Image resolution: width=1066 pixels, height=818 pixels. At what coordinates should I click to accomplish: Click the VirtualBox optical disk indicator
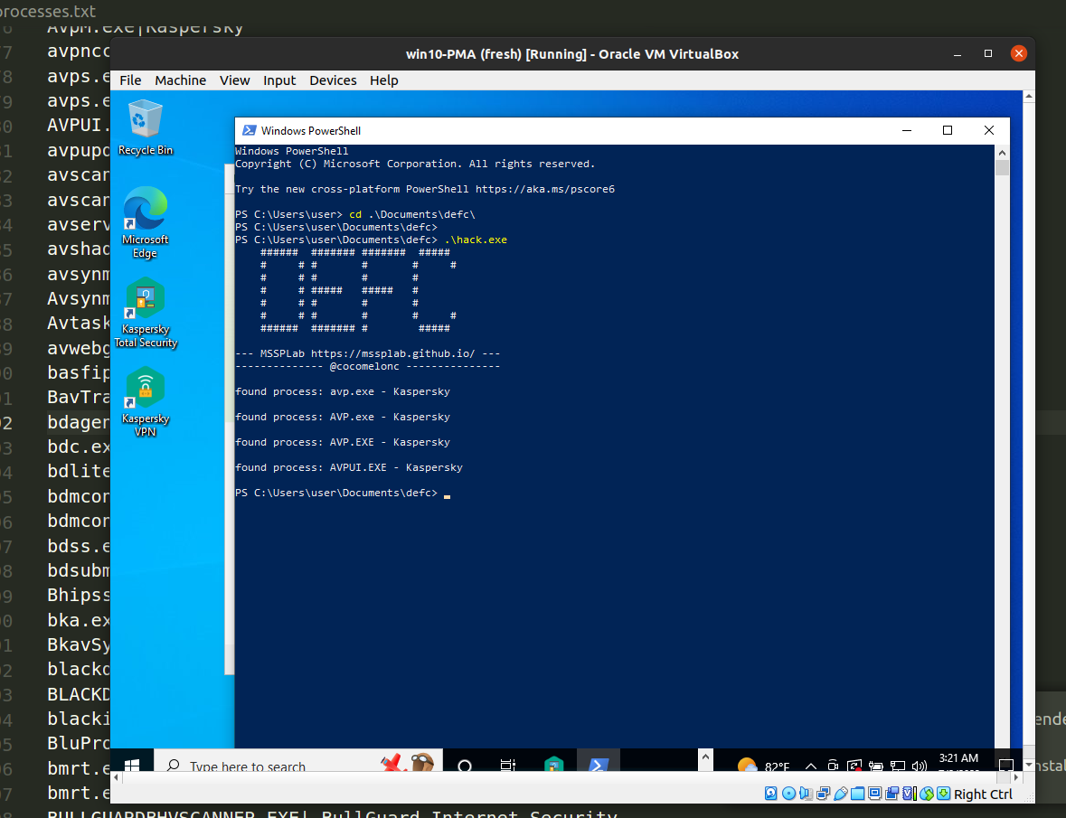coord(788,794)
